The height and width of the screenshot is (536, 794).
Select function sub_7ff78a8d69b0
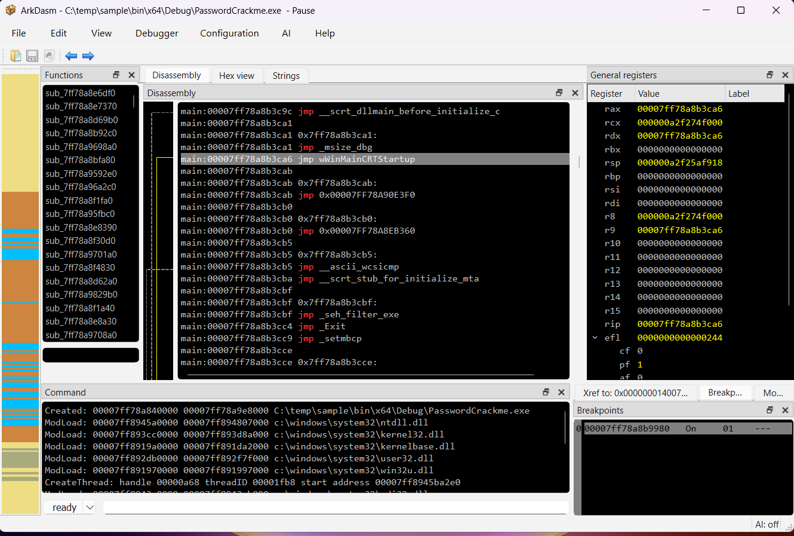pyautogui.click(x=82, y=120)
